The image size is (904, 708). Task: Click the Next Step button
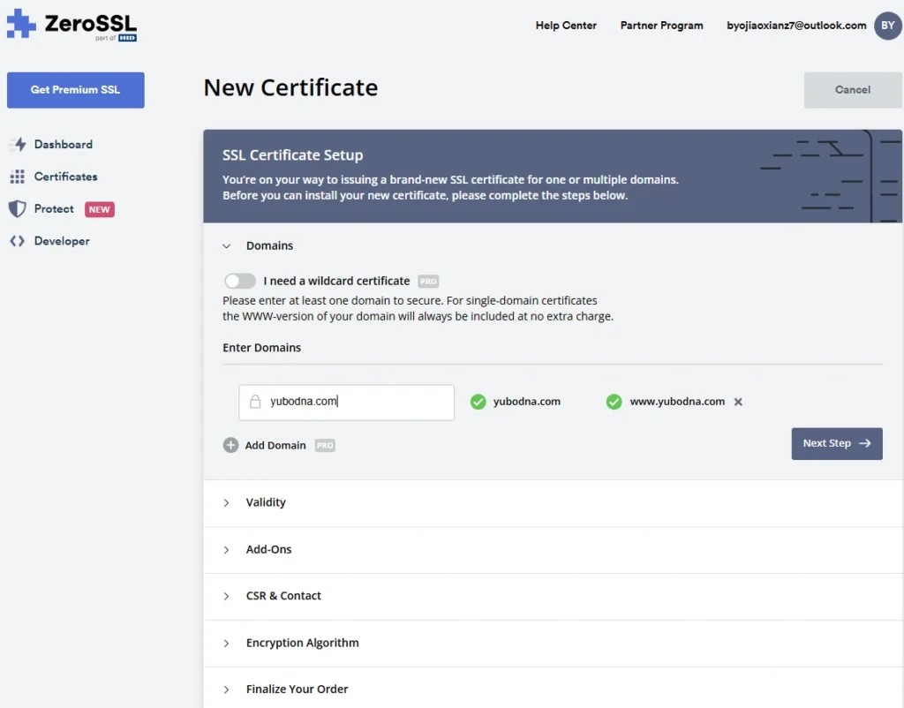pyautogui.click(x=836, y=444)
